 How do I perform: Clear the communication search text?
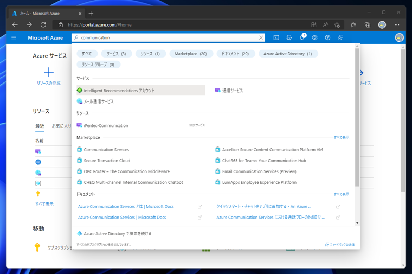(261, 37)
